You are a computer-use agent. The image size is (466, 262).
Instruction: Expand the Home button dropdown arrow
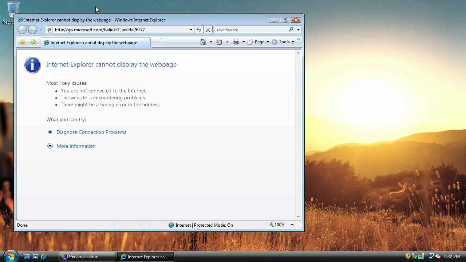pos(211,42)
